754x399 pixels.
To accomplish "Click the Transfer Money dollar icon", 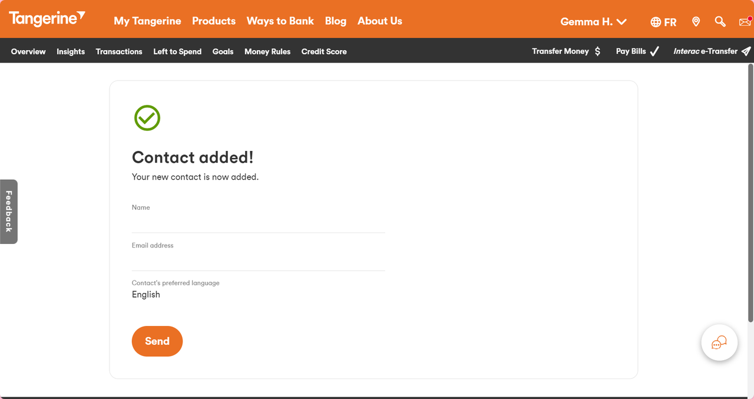I will click(598, 51).
